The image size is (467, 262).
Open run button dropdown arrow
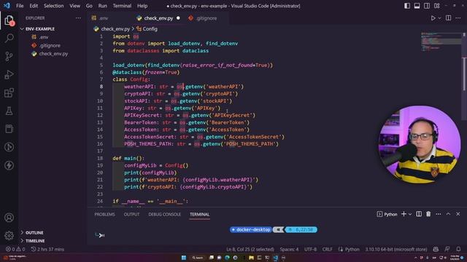tap(439, 18)
